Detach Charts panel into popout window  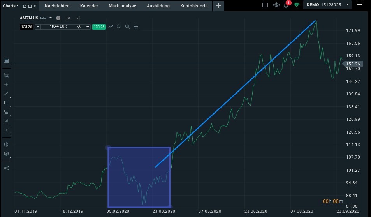[x=25, y=6]
